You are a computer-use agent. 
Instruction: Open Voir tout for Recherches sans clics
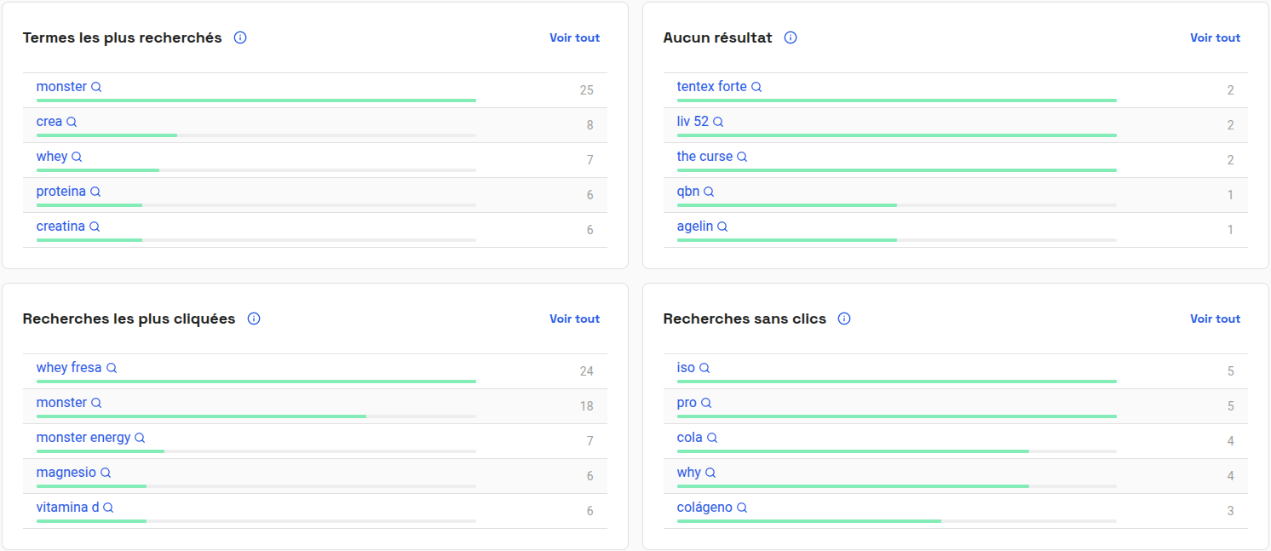click(x=1216, y=319)
